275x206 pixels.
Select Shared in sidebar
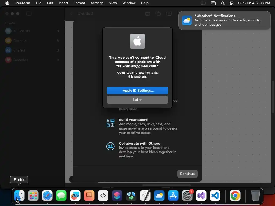coord(32,50)
